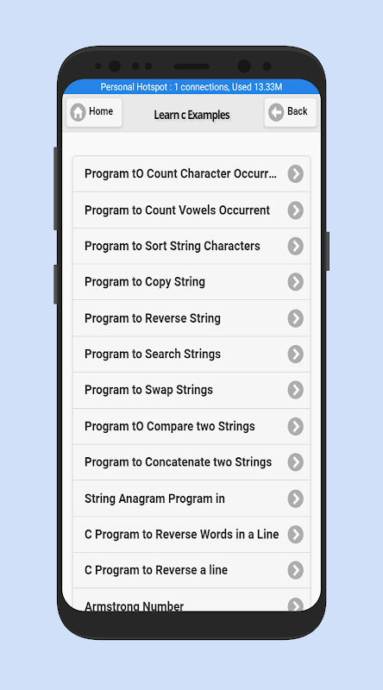Click the arrow icon next to Copy String
This screenshot has height=690, width=383.
[296, 282]
